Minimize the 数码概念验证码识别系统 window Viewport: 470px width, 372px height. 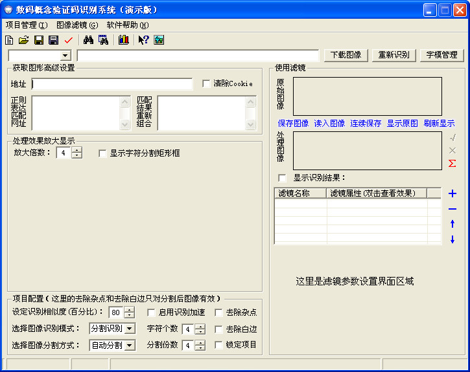coord(430,10)
